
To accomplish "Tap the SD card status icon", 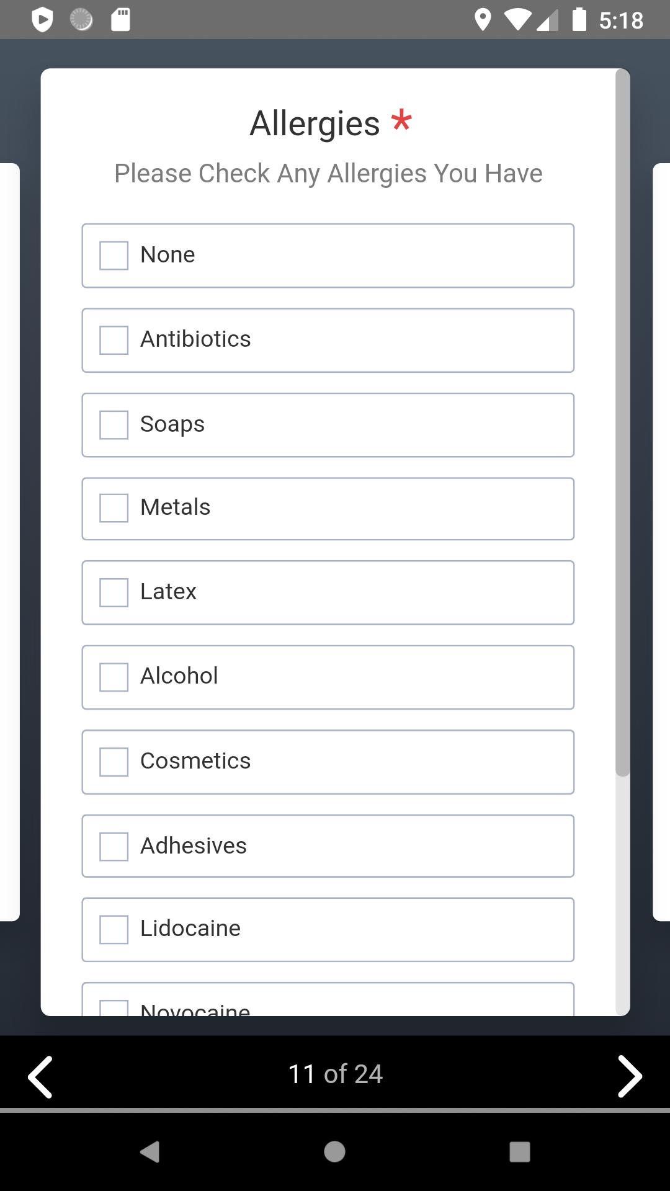I will coord(120,20).
